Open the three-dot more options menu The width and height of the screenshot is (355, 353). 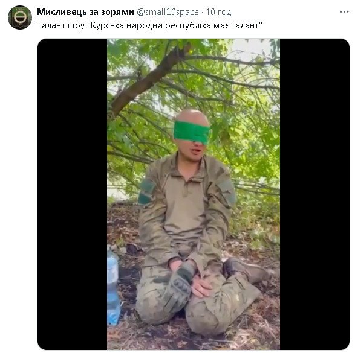pyautogui.click(x=344, y=11)
